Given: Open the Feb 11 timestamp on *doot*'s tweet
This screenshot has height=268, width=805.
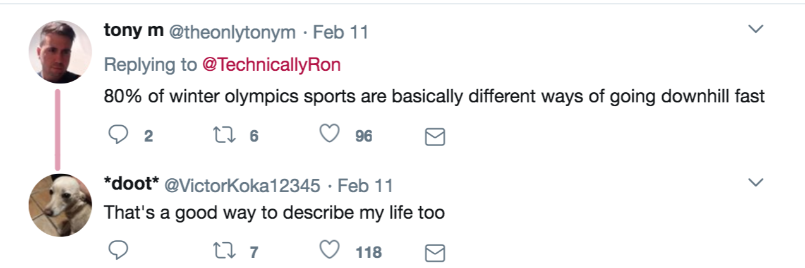Looking at the screenshot, I should [x=365, y=186].
